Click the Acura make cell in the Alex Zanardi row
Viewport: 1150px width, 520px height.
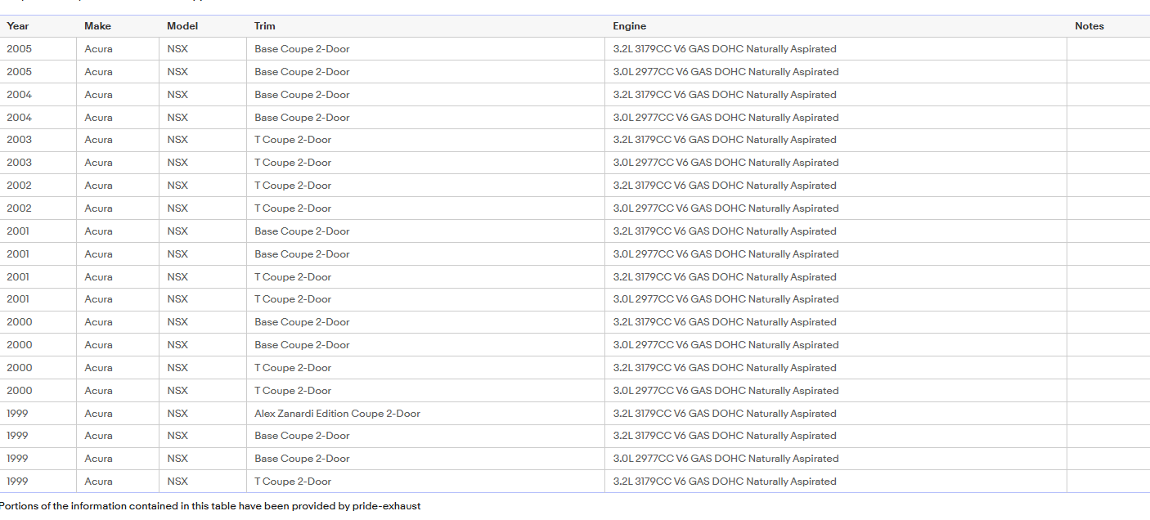(99, 414)
